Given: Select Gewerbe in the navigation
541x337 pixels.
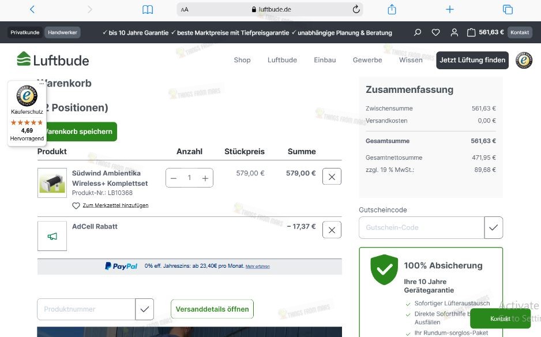Looking at the screenshot, I should click(x=367, y=60).
